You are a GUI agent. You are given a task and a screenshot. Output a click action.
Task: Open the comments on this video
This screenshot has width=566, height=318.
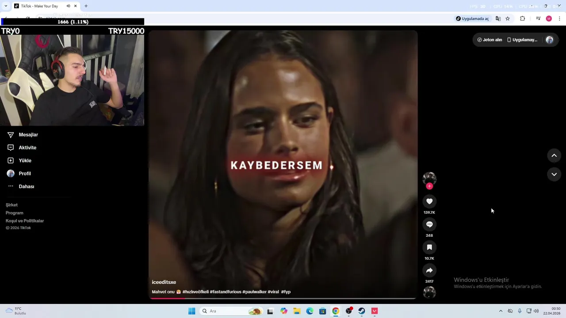click(429, 224)
